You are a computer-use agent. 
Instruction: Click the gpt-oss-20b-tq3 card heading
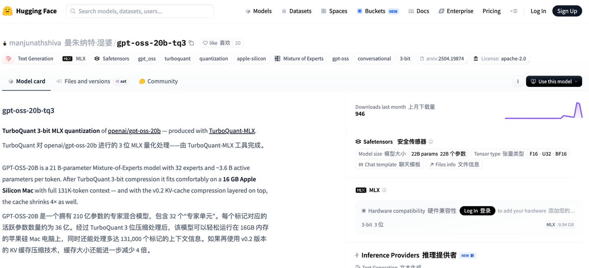[x=28, y=110]
